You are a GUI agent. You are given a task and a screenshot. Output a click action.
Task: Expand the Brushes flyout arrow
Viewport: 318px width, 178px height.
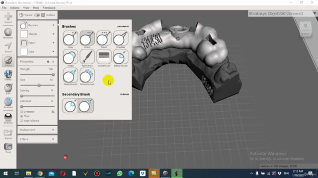53,25
